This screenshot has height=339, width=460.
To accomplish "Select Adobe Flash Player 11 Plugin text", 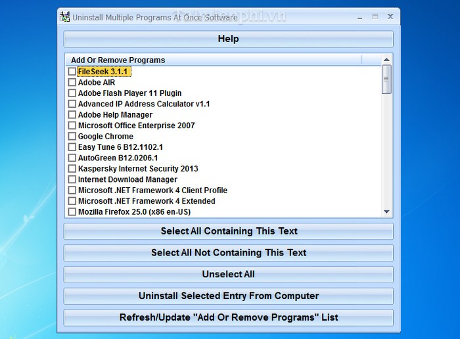I will pos(129,93).
